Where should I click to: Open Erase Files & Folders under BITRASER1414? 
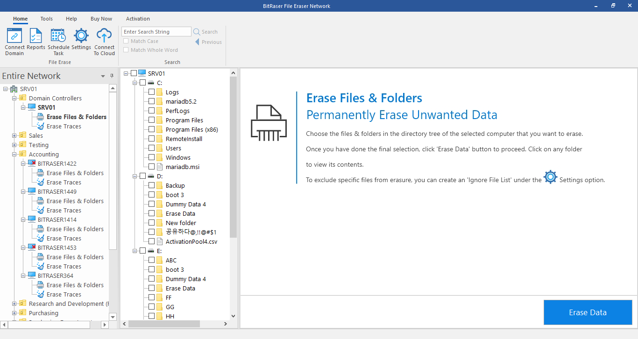[x=75, y=229]
